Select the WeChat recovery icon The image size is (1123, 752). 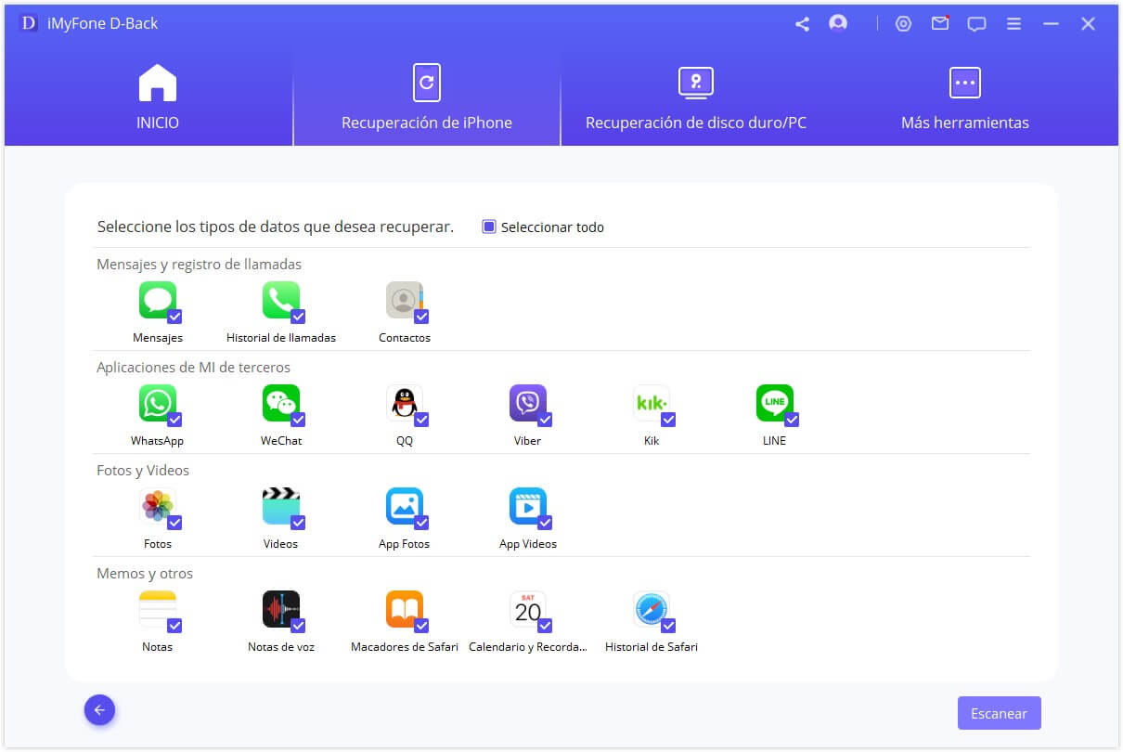click(280, 402)
